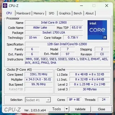The width and height of the screenshot is (115, 115).
Task: Click the Stepping value 2
Action: click(x=102, y=49)
